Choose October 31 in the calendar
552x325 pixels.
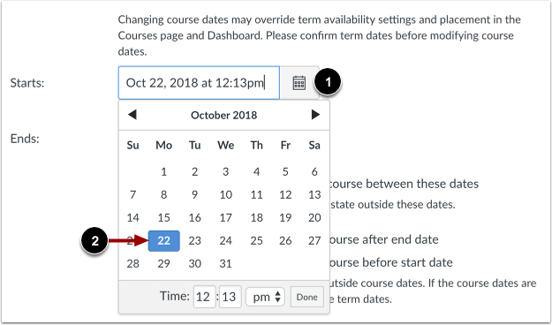click(226, 264)
